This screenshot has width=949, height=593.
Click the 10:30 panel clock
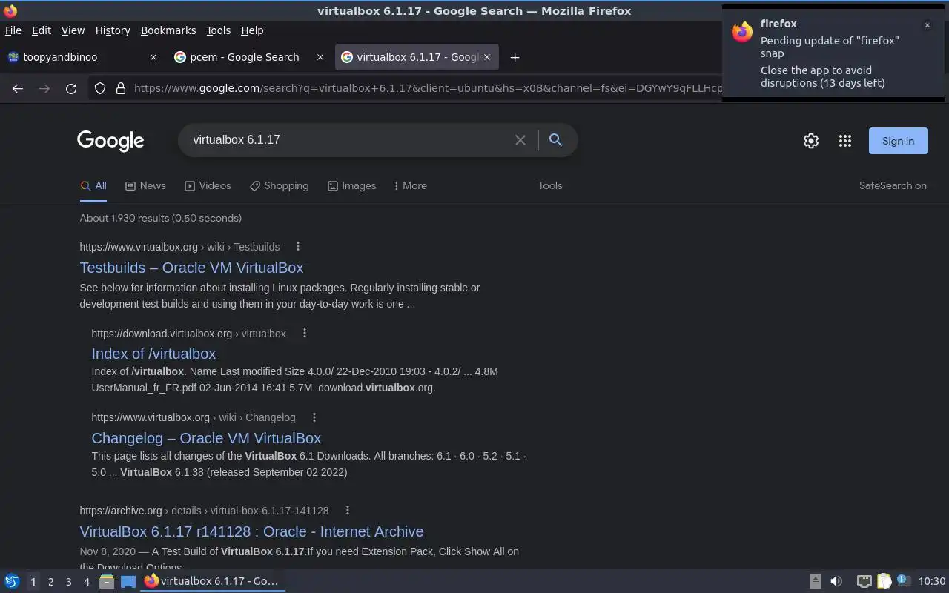point(932,581)
